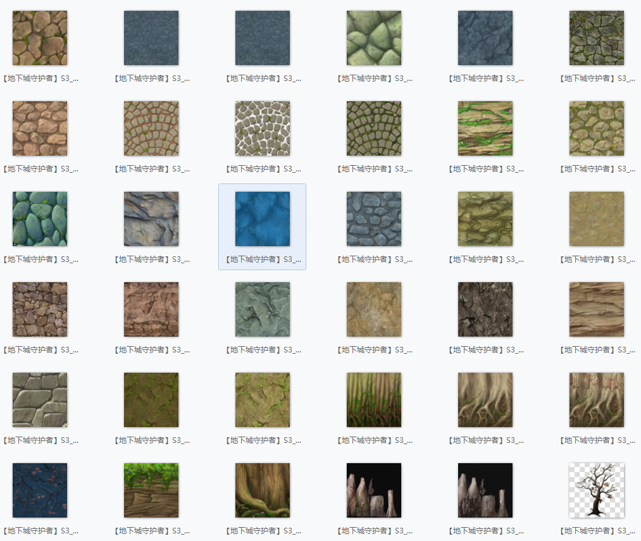Select the blue-gray cobblestone texture
The width and height of the screenshot is (641, 541).
pos(373,219)
